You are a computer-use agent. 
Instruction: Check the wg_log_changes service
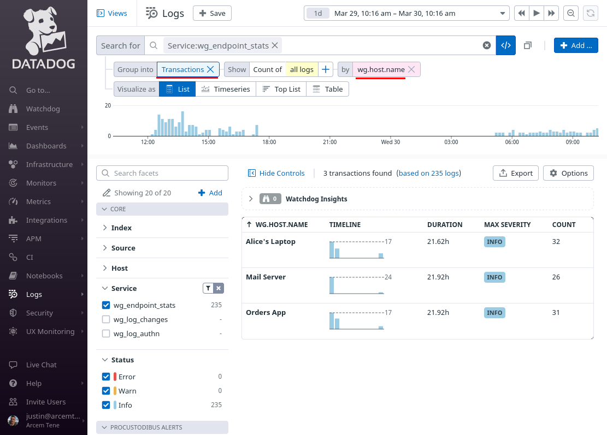click(106, 319)
